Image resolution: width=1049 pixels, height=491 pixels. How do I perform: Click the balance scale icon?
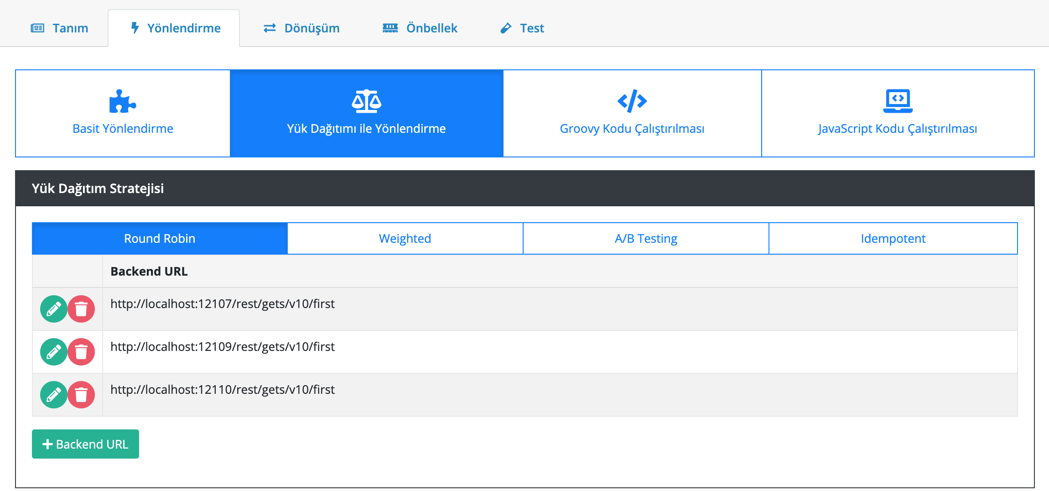[x=366, y=101]
